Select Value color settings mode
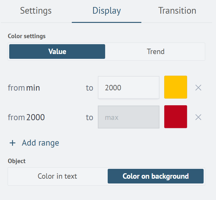The height and width of the screenshot is (200, 216). click(x=57, y=52)
